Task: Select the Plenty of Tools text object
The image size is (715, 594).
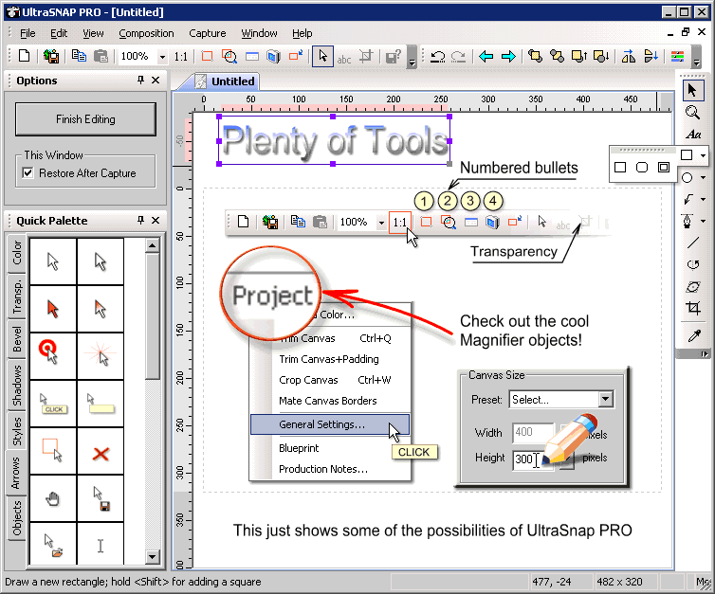Action: coord(335,141)
